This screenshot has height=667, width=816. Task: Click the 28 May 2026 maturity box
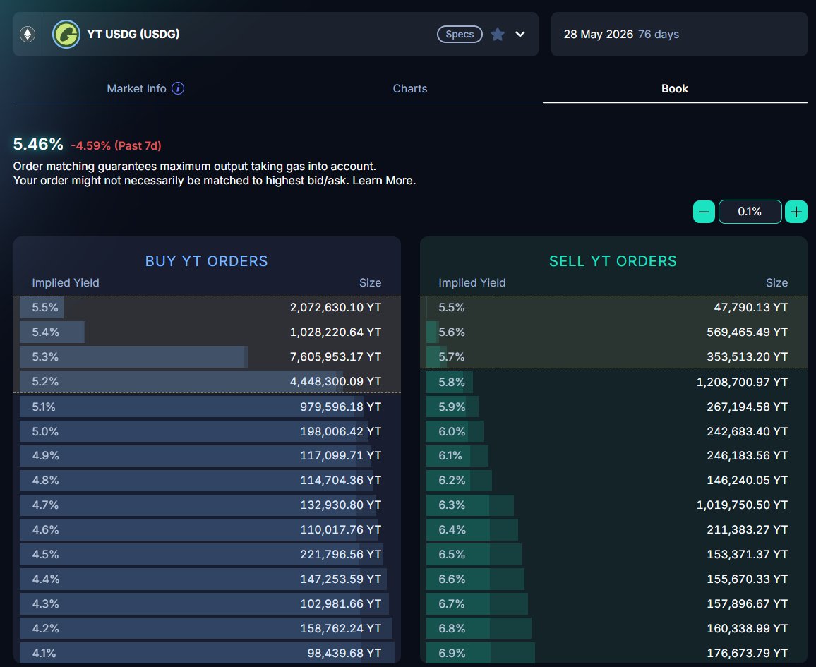[679, 35]
